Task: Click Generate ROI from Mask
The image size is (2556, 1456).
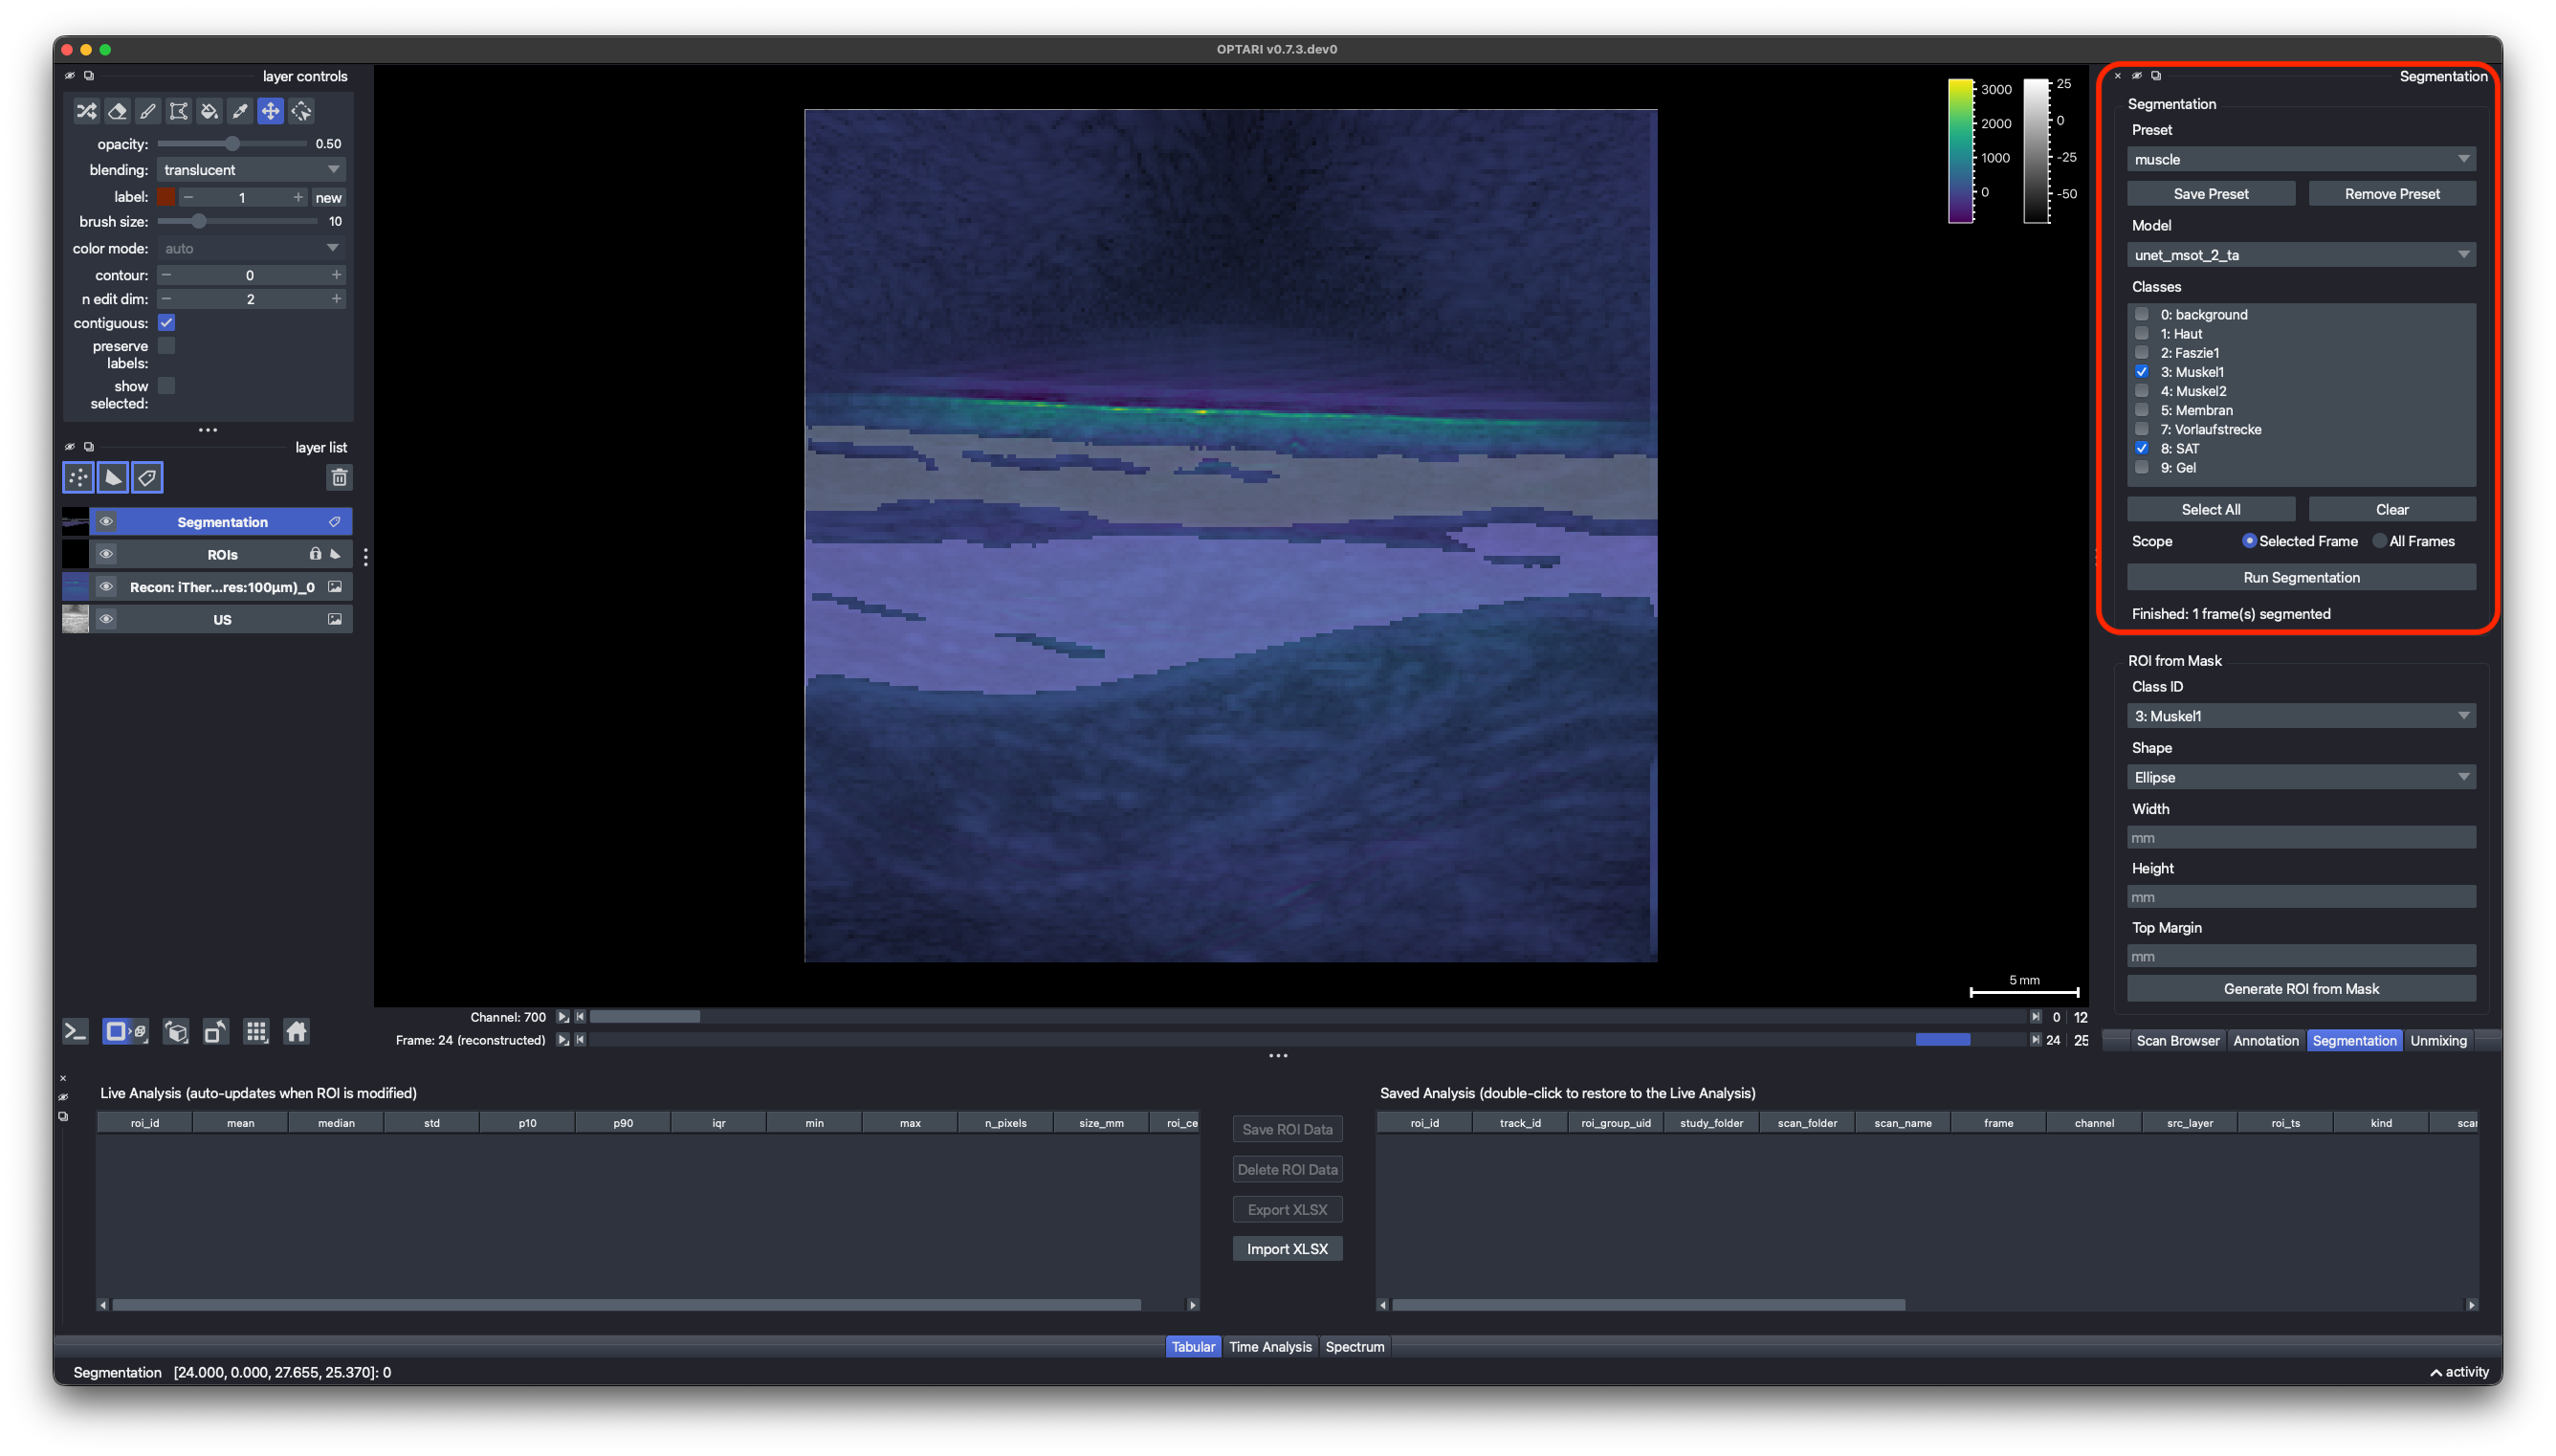Action: (x=2302, y=989)
